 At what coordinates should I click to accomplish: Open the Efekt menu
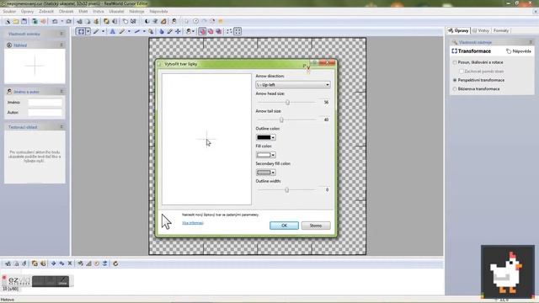point(83,11)
